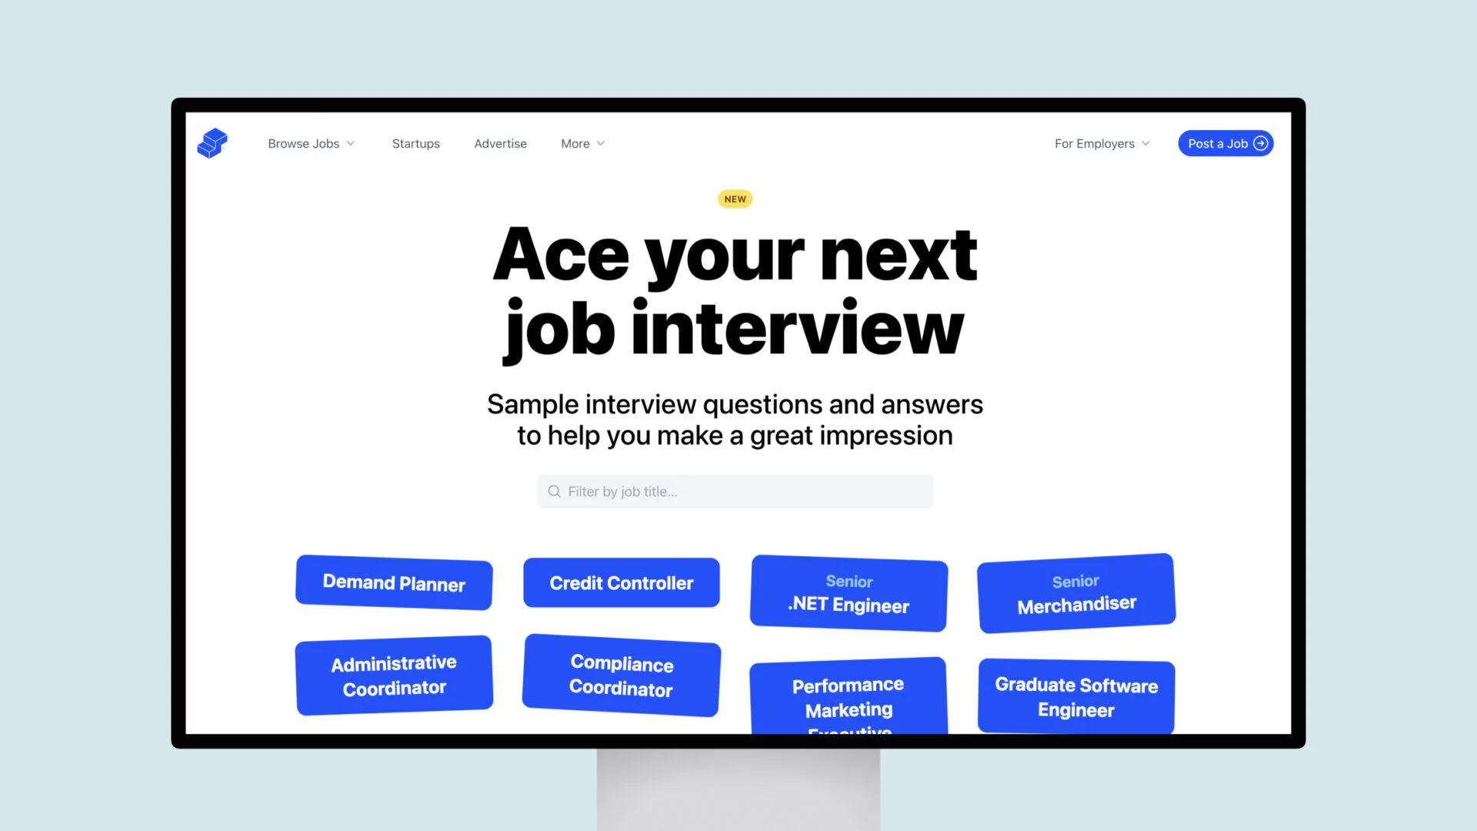Click the Advertise menu item

pyautogui.click(x=500, y=143)
